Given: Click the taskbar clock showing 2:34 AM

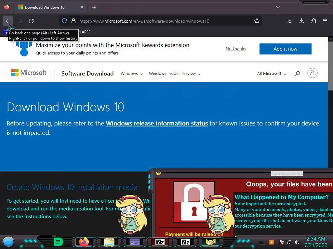Looking at the screenshot, I should click(x=315, y=242).
